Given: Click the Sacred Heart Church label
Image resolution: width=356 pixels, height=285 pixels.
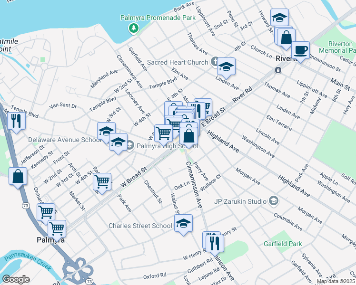Looking at the screenshot, I should [x=178, y=62].
